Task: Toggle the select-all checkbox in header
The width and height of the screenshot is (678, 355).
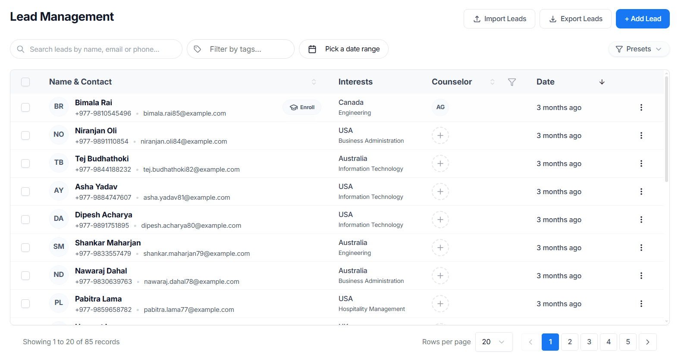Action: point(25,82)
